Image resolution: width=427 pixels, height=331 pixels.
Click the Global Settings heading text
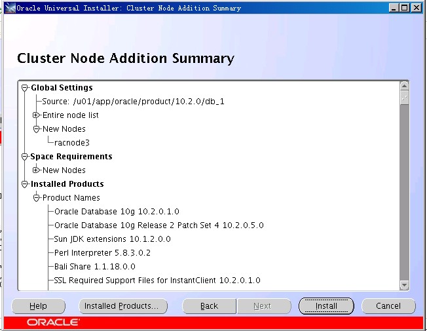tap(62, 88)
